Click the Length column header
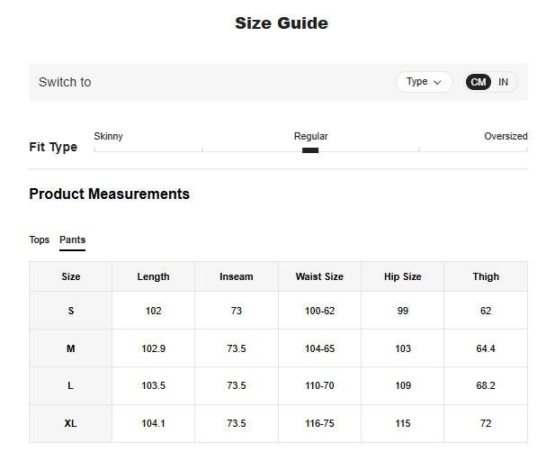This screenshot has width=555, height=452. coord(153,276)
